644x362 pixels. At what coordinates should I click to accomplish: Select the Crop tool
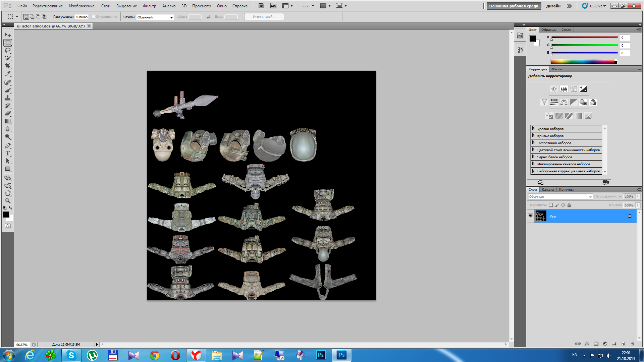tap(8, 66)
